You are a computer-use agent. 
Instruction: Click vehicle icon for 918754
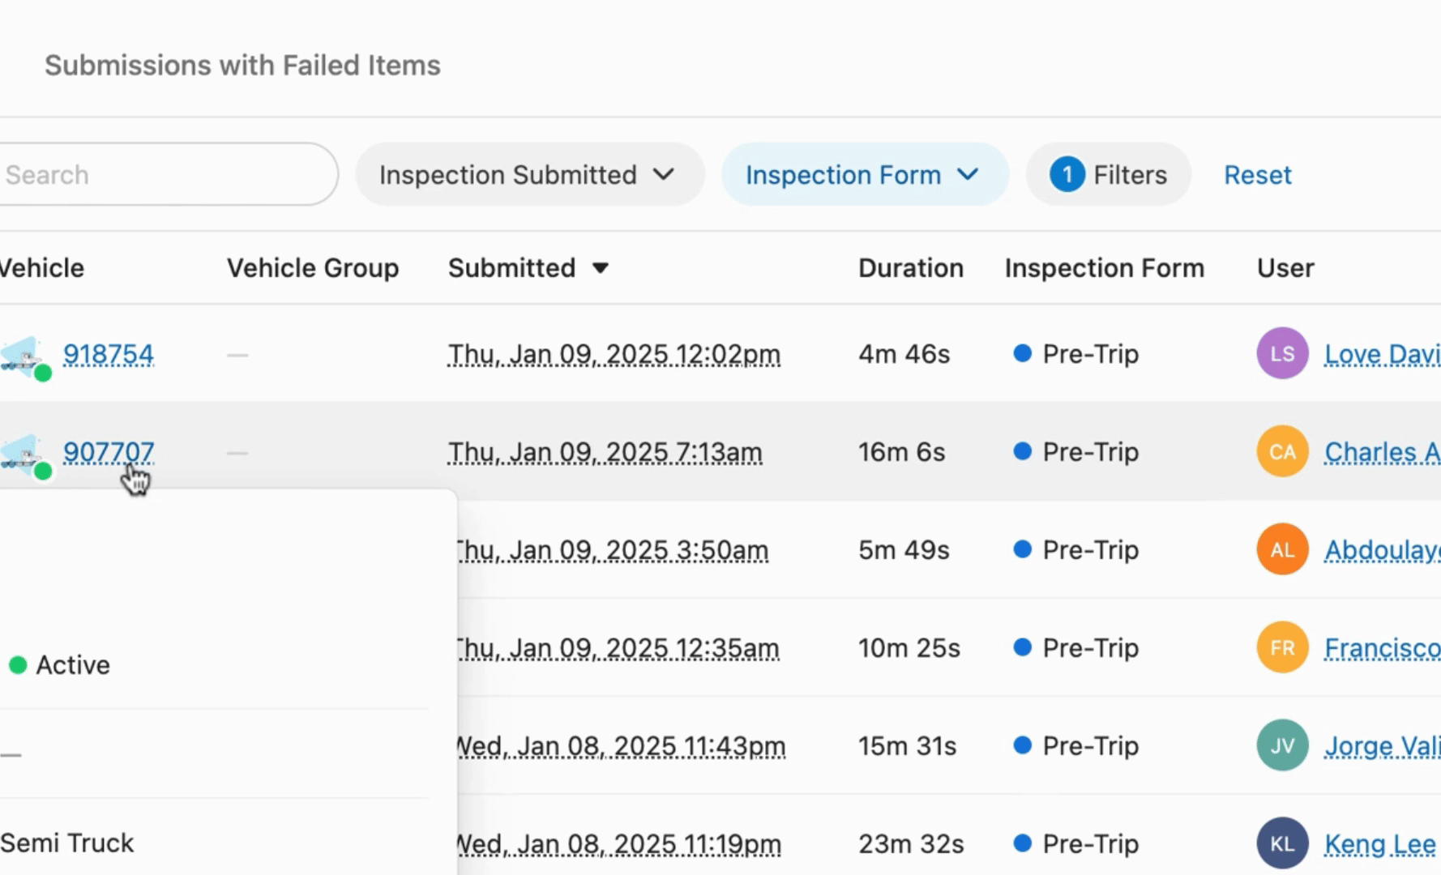(x=23, y=356)
